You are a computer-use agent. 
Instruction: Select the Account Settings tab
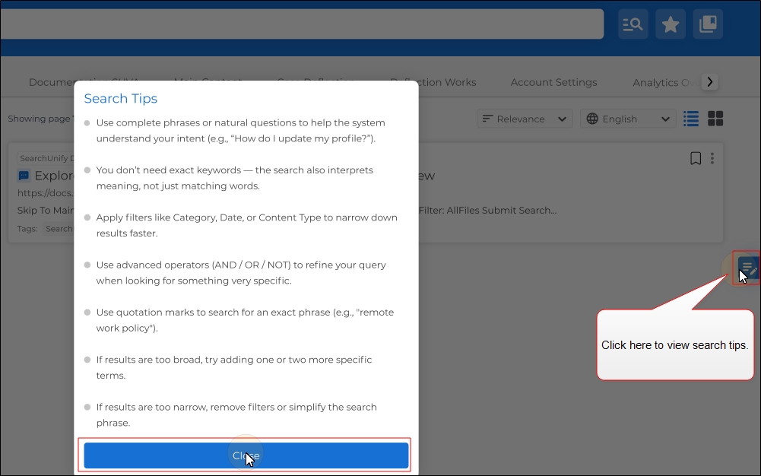coord(553,82)
